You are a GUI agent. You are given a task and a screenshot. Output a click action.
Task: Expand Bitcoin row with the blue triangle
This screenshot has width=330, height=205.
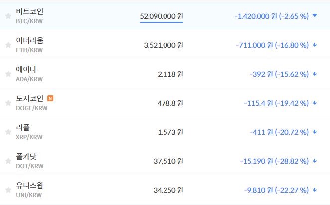[315, 15]
